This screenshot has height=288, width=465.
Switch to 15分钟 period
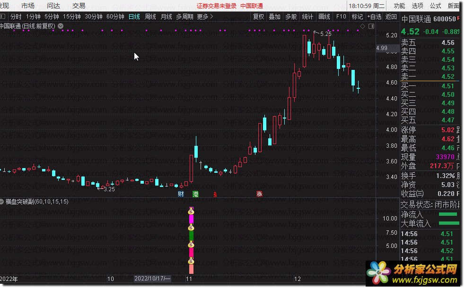tap(72, 17)
